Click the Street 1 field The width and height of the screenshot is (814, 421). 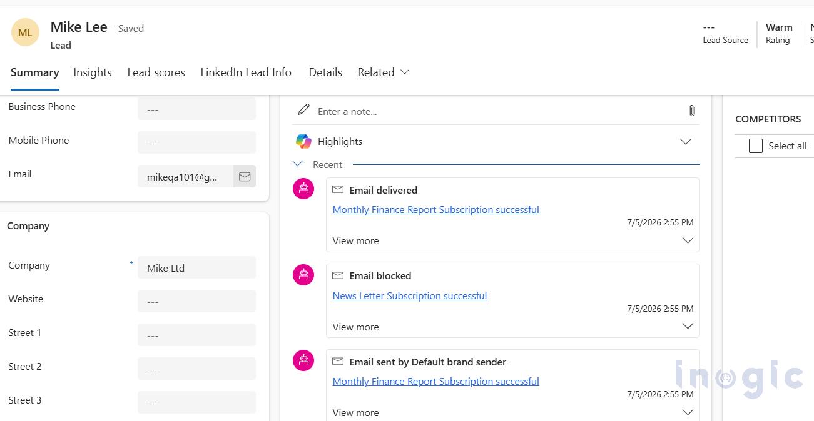(196, 335)
